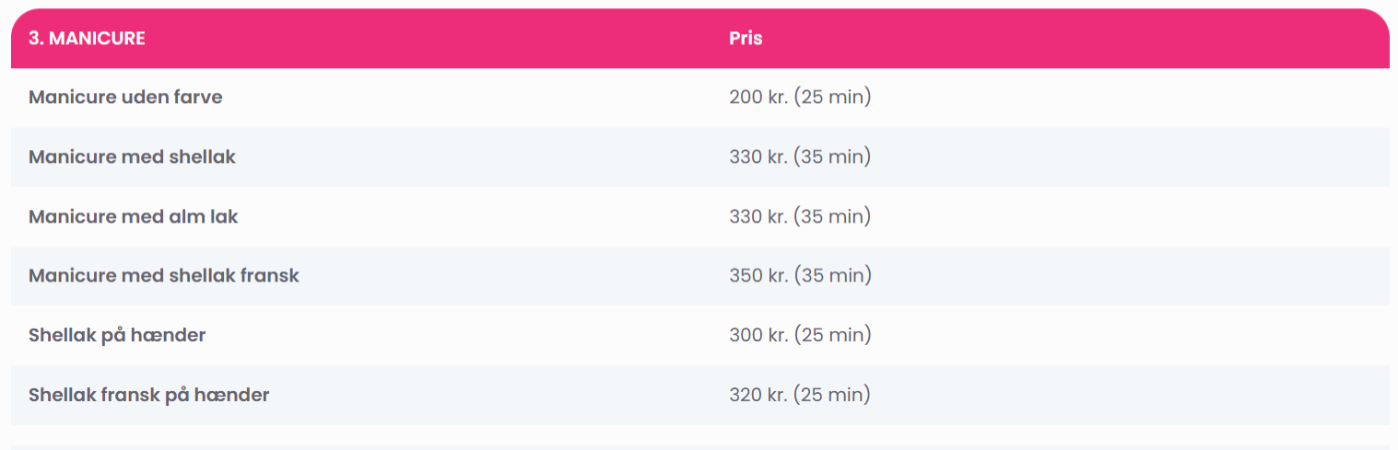Select the Shellak fransk på hænder label

pos(149,395)
